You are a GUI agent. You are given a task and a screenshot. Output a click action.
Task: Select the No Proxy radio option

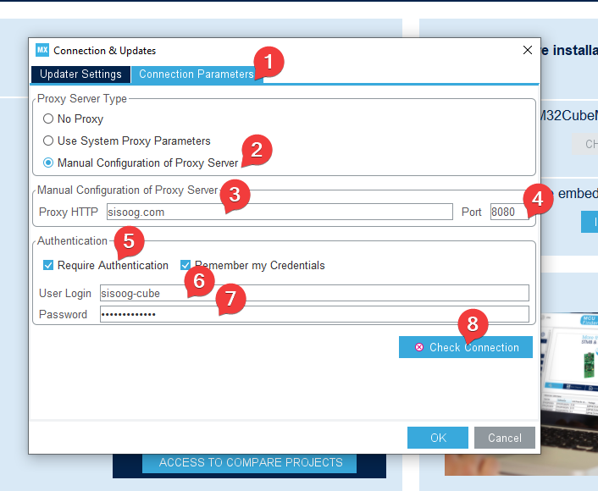pos(48,119)
